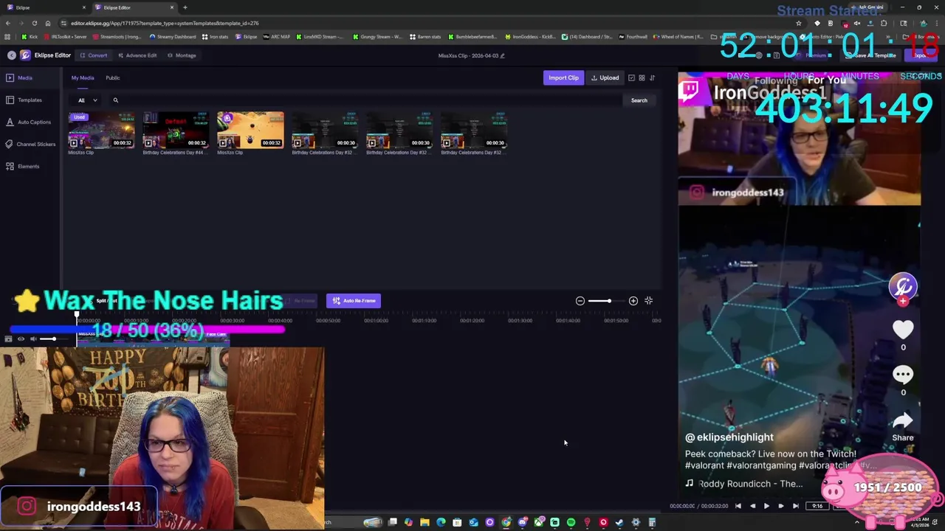Select Birthday Celebrations Day #44 thumbnail

coord(176,130)
